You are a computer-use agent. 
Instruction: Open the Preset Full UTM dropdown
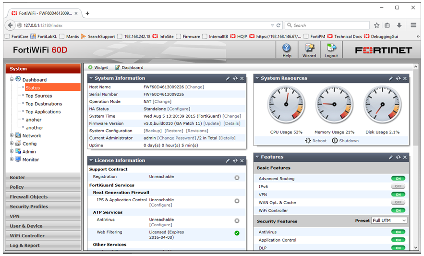coord(389,220)
